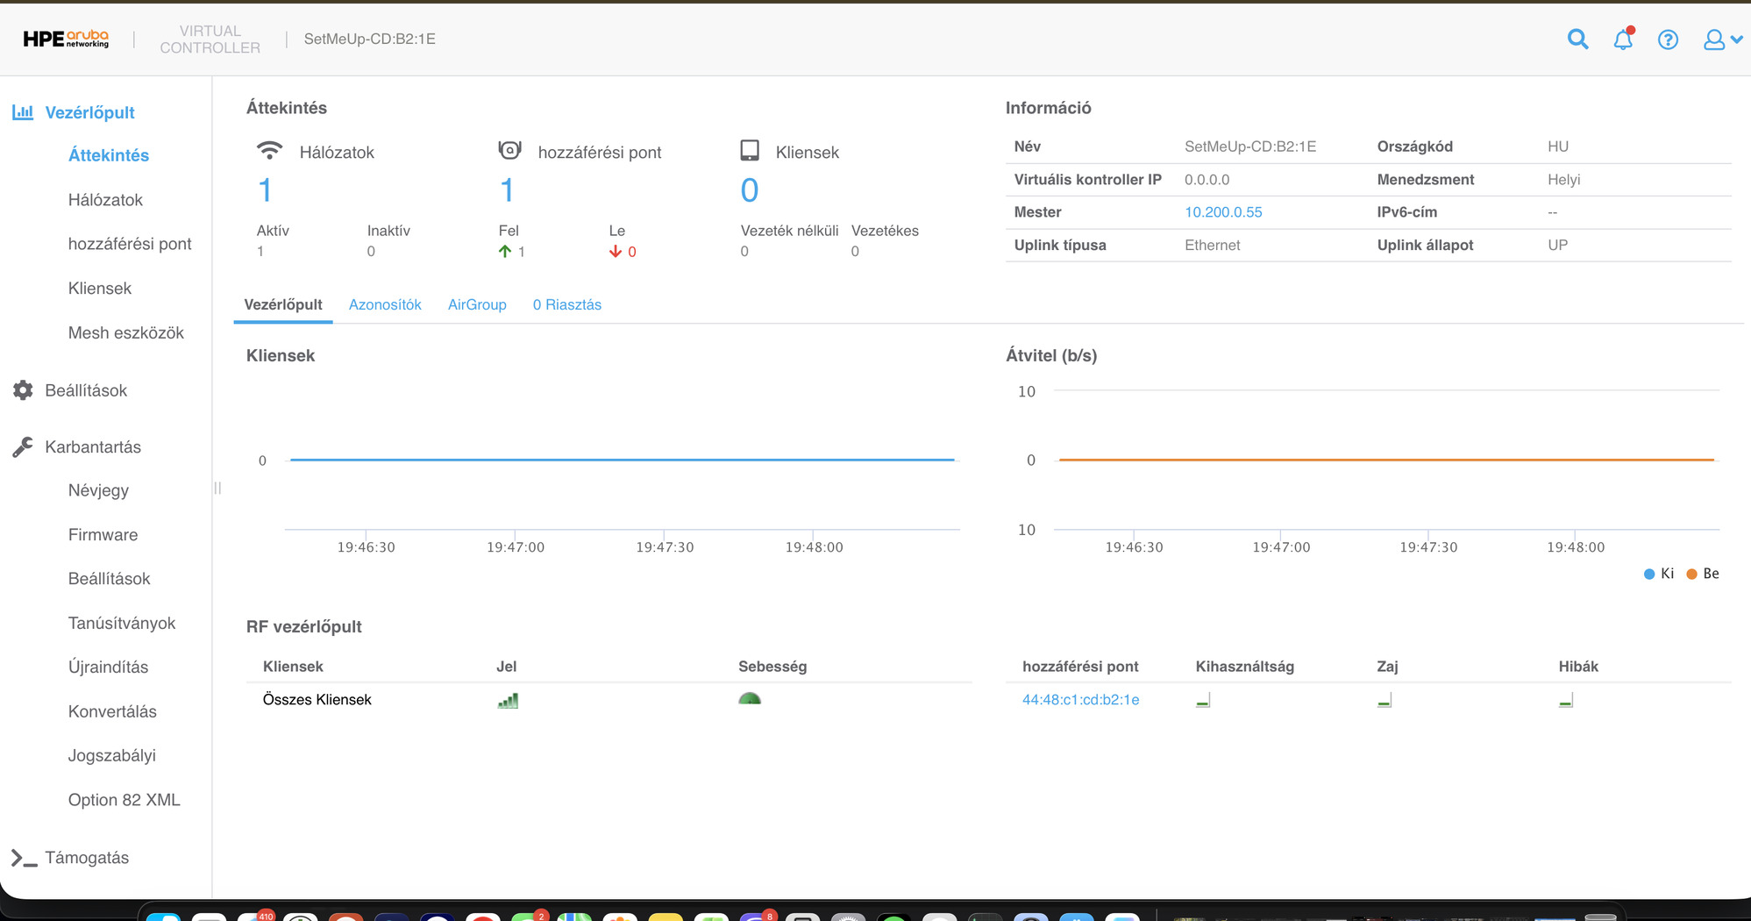Viewport: 1751px width, 921px height.
Task: Open Option 82 XML in sidebar
Action: pos(125,800)
